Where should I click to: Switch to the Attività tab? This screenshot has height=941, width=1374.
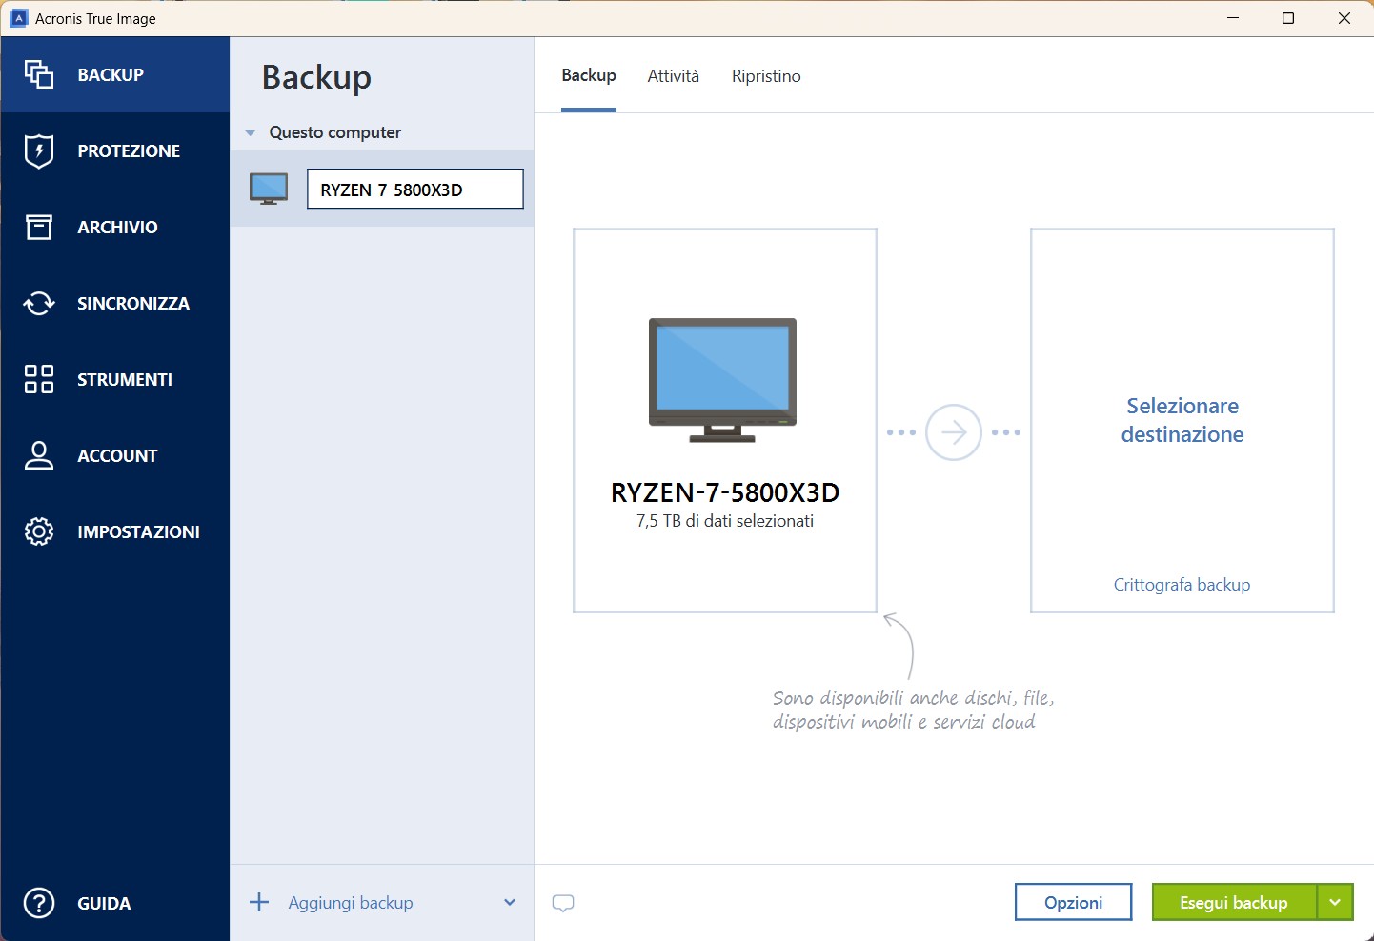(x=673, y=76)
